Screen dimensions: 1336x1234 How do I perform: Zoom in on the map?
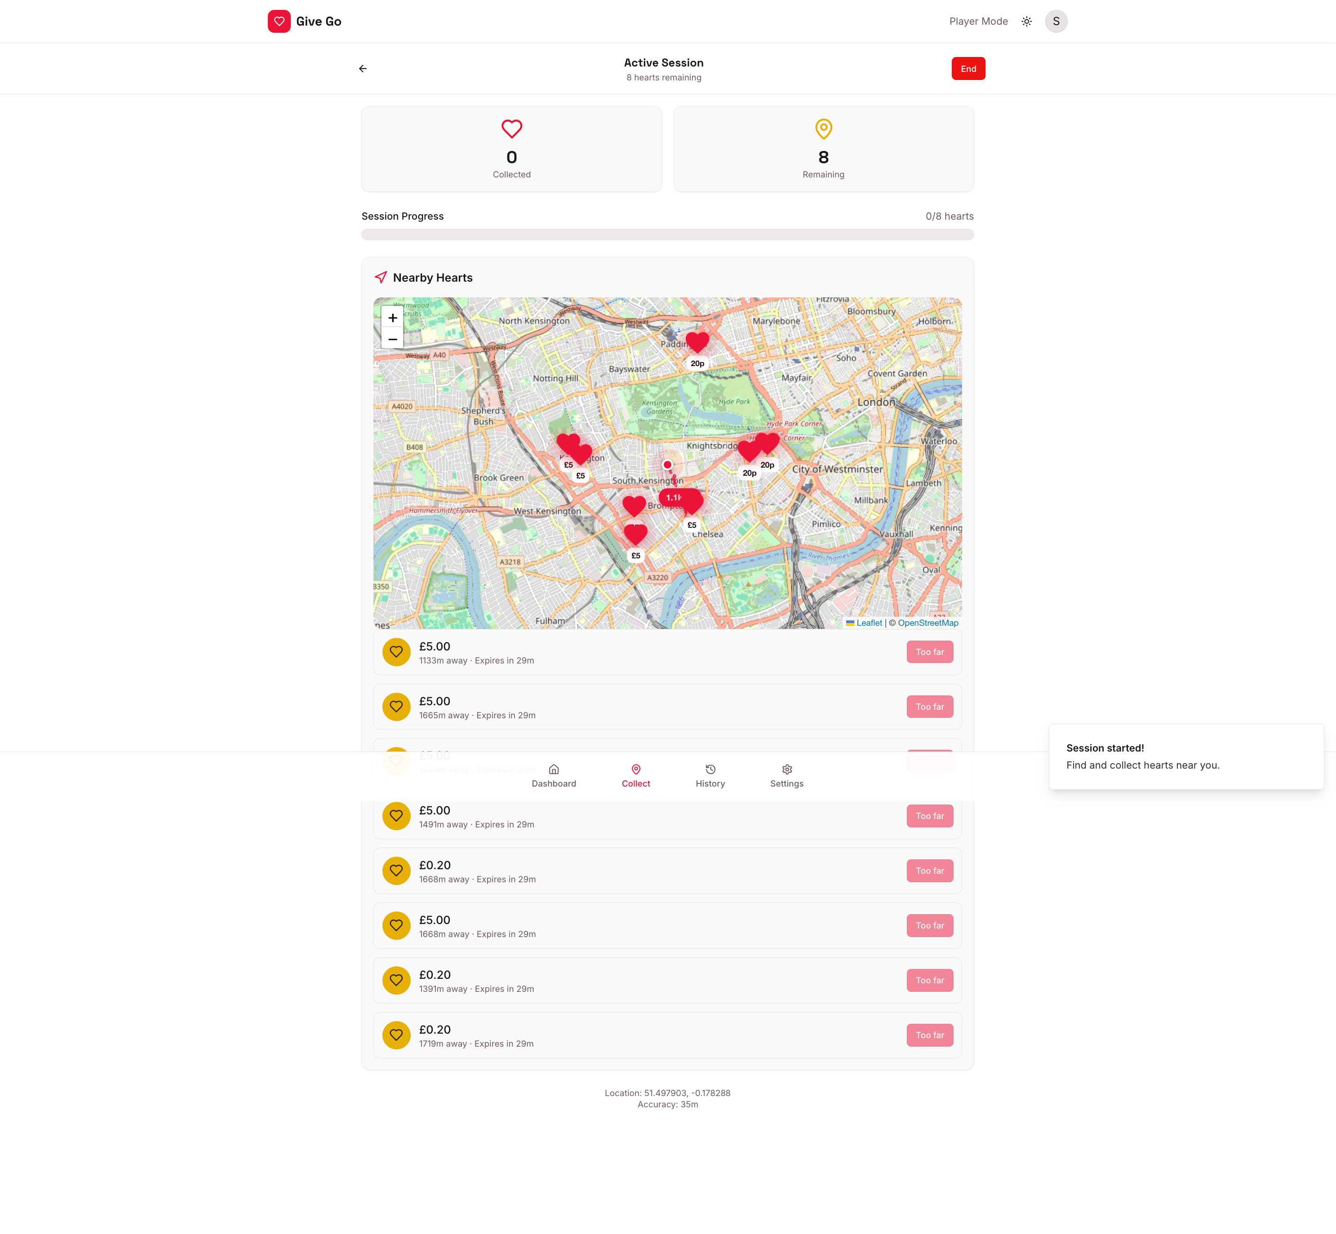pos(393,318)
